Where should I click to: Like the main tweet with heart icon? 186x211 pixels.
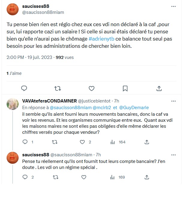pos(92,88)
